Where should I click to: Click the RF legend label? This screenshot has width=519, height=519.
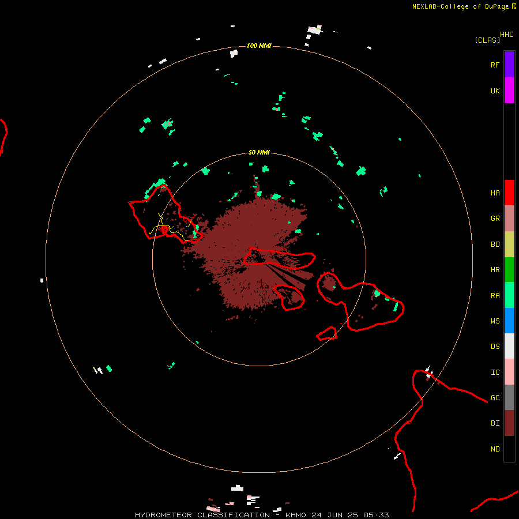click(x=495, y=65)
